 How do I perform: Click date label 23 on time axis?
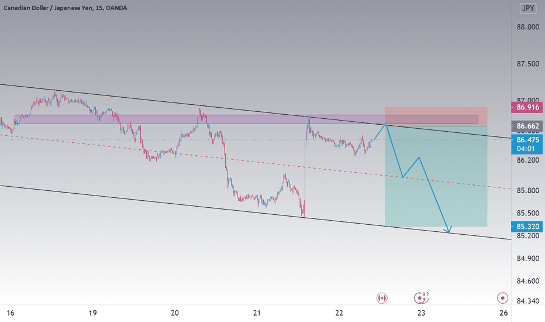click(421, 313)
